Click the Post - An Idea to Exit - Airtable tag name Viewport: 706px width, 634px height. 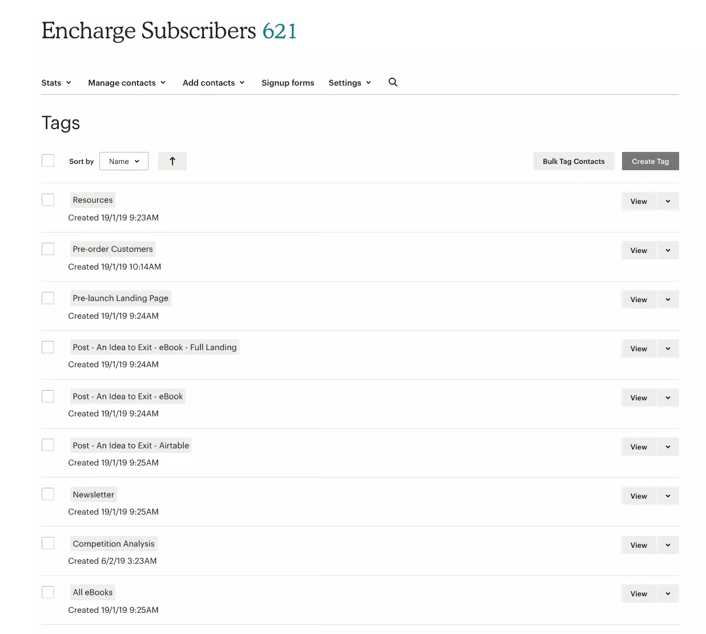(131, 446)
